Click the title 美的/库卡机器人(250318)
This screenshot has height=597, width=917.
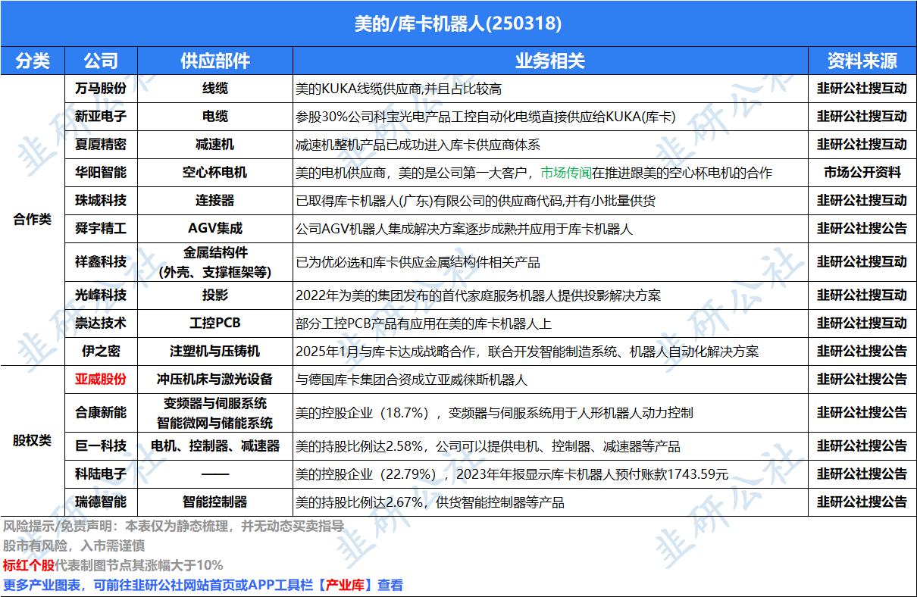458,23
